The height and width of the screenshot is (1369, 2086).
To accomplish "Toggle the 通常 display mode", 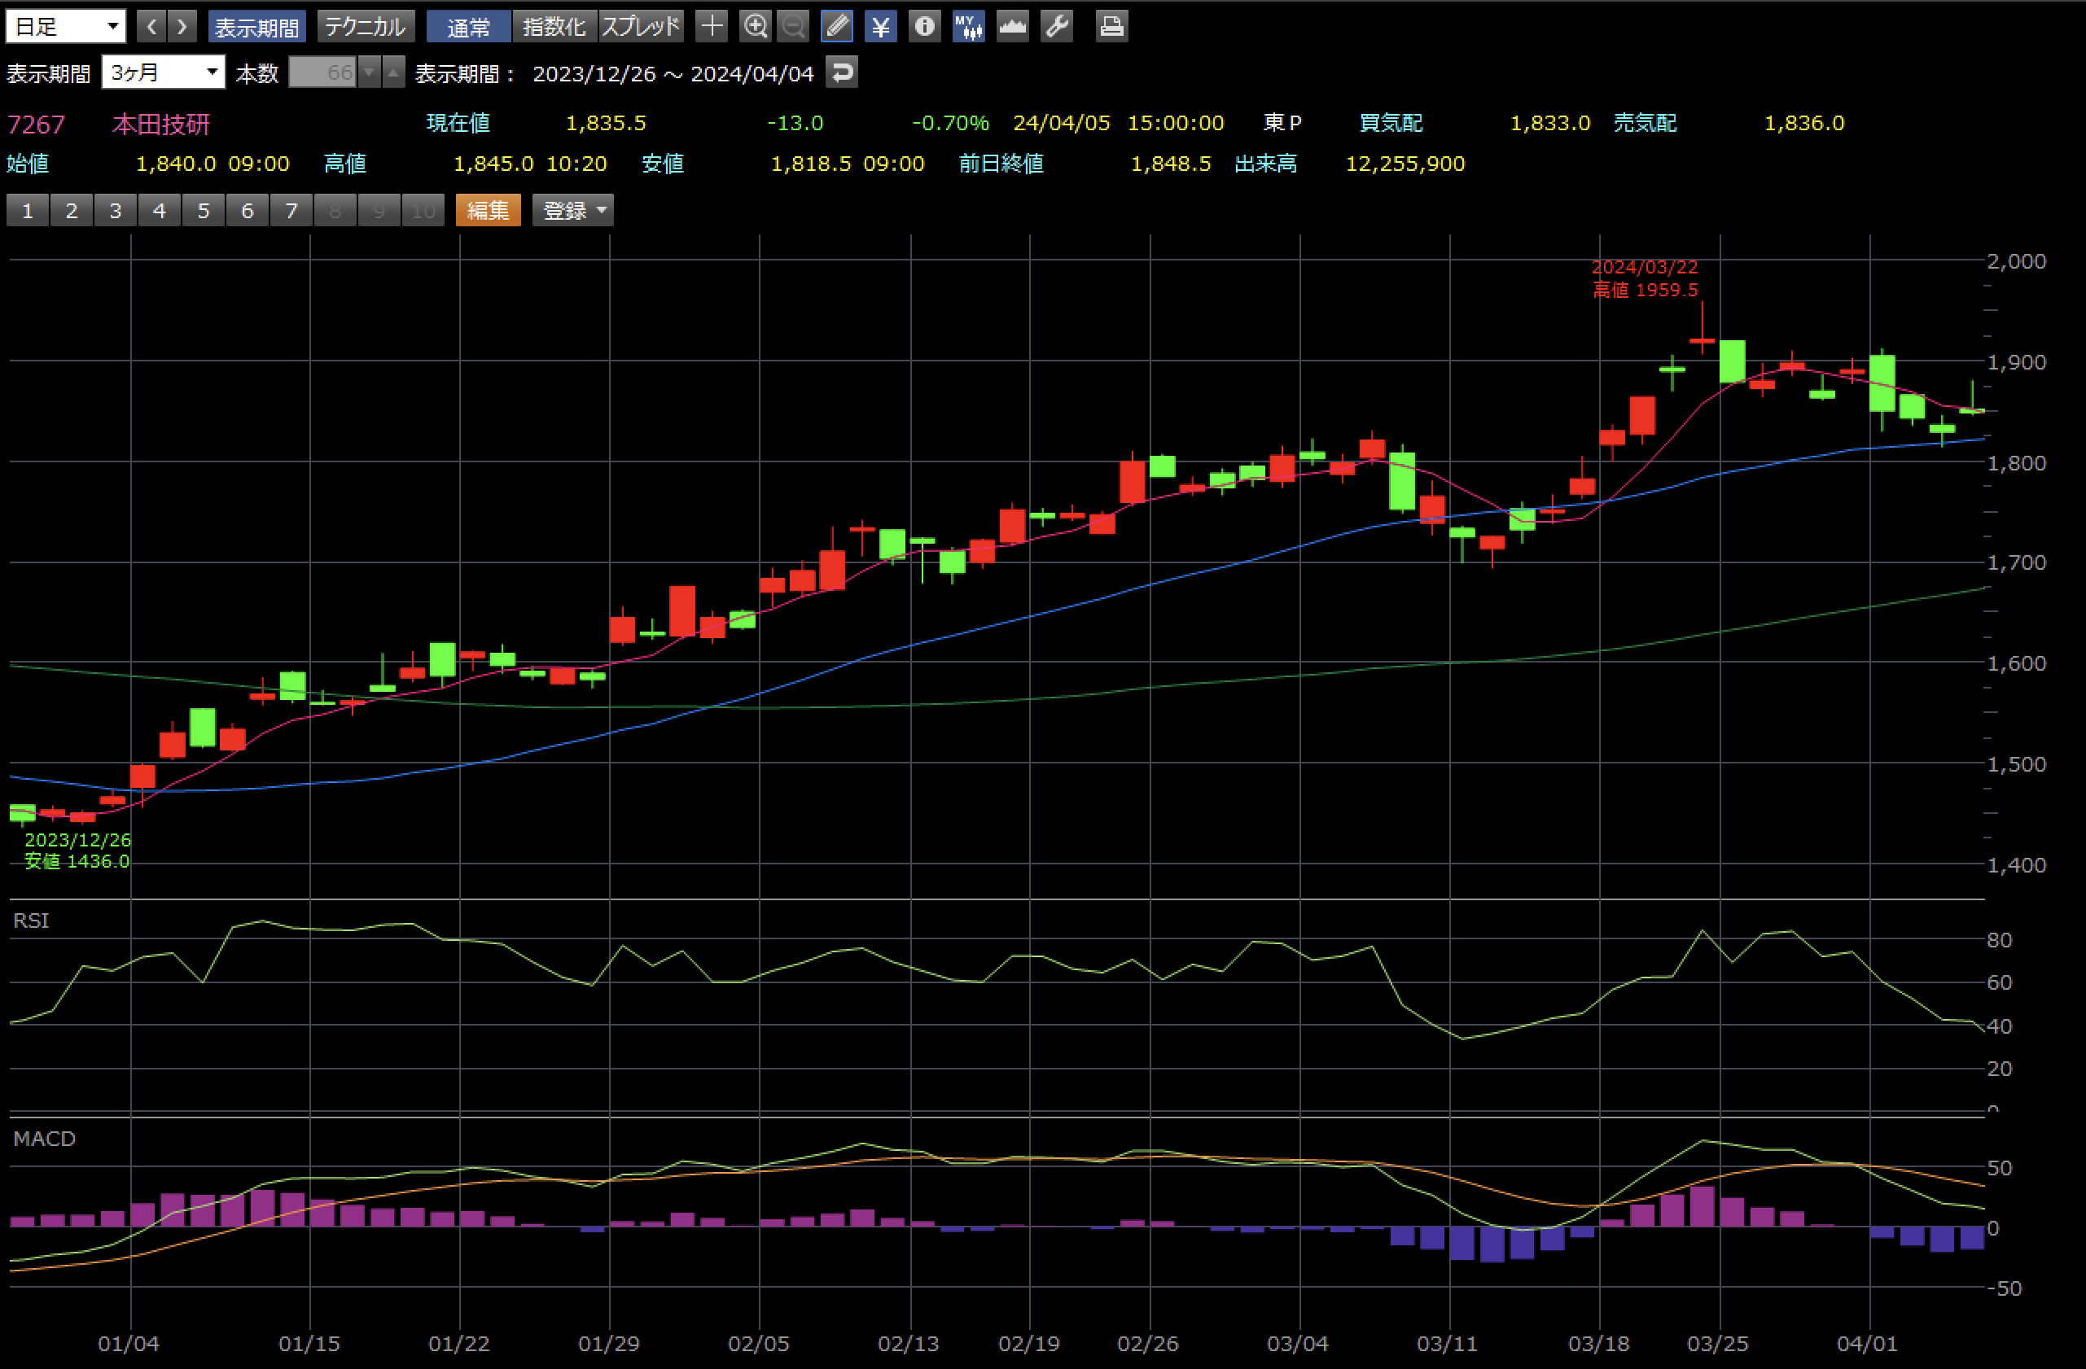I will coord(468,27).
